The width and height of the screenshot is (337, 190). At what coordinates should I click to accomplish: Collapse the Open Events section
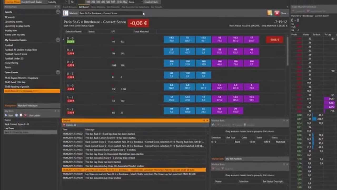tap(58, 72)
